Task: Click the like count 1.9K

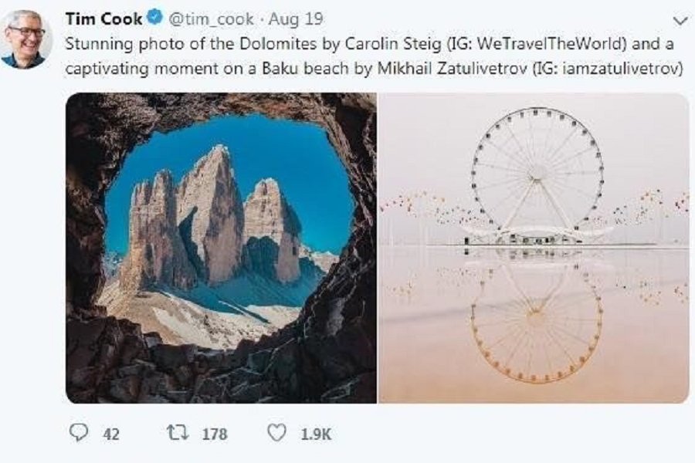Action: click(x=316, y=434)
